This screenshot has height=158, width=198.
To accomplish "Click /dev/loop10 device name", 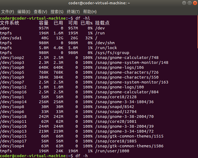I will pyautogui.click(x=13, y=126).
